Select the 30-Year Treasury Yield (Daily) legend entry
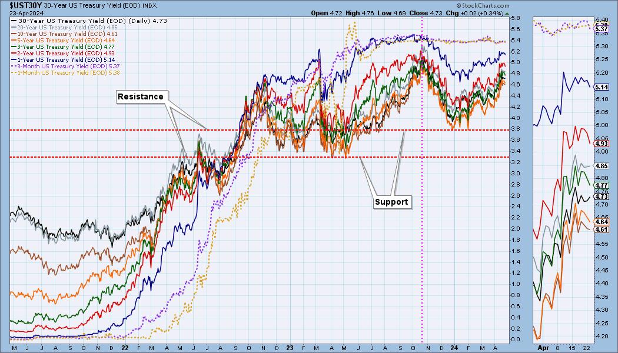This screenshot has height=353, width=618. pyautogui.click(x=89, y=21)
